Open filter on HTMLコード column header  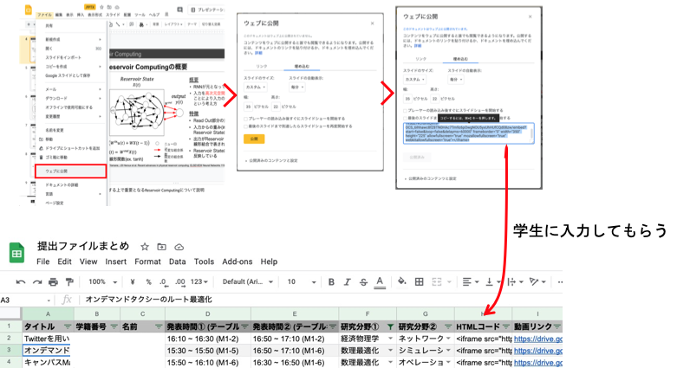[x=505, y=326]
